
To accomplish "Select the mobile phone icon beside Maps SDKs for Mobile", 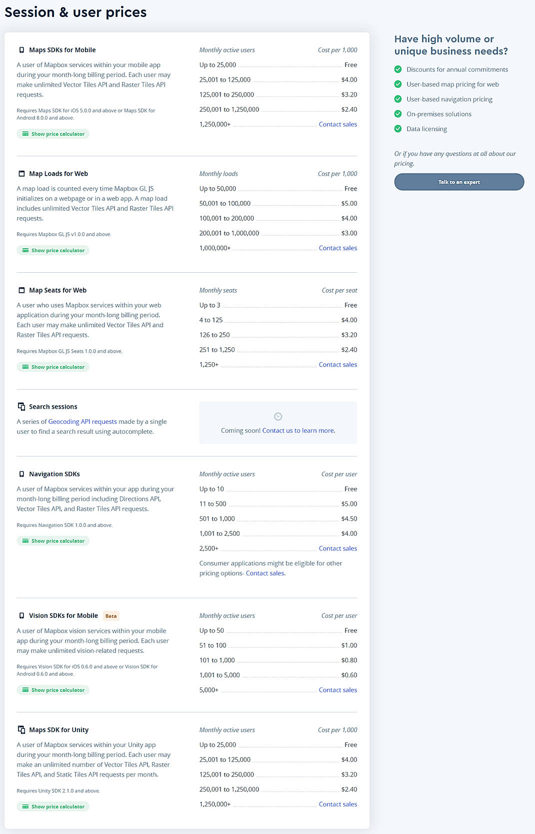I will (22, 49).
